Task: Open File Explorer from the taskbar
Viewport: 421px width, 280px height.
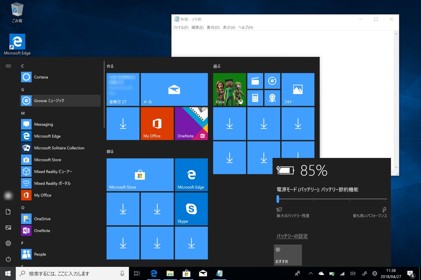Action: [x=170, y=273]
